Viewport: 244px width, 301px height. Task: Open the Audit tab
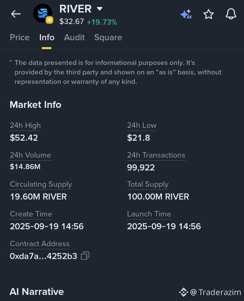pyautogui.click(x=74, y=37)
